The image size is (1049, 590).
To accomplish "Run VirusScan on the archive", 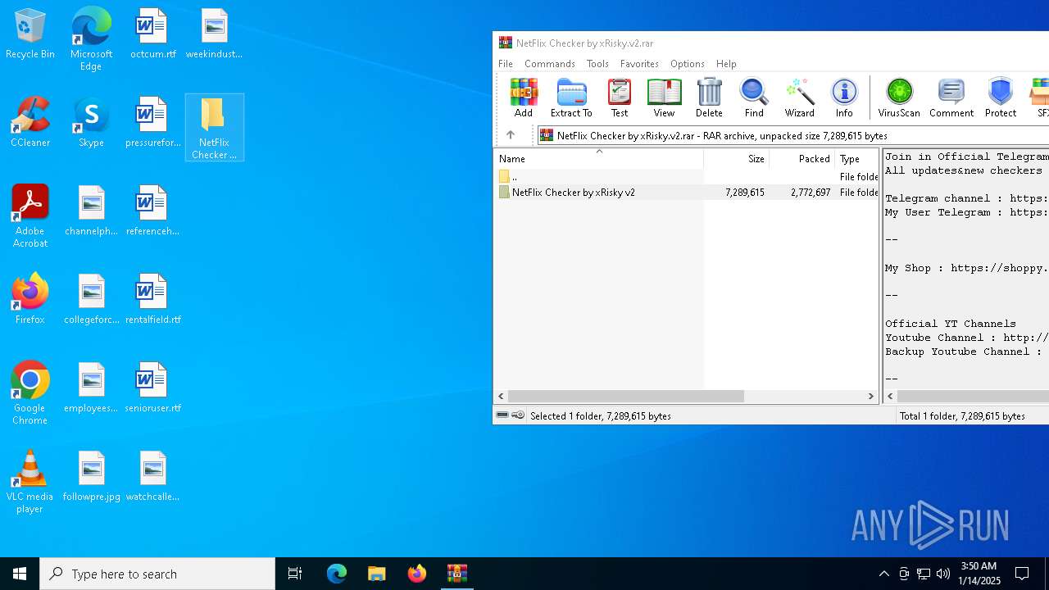I will 899,98.
